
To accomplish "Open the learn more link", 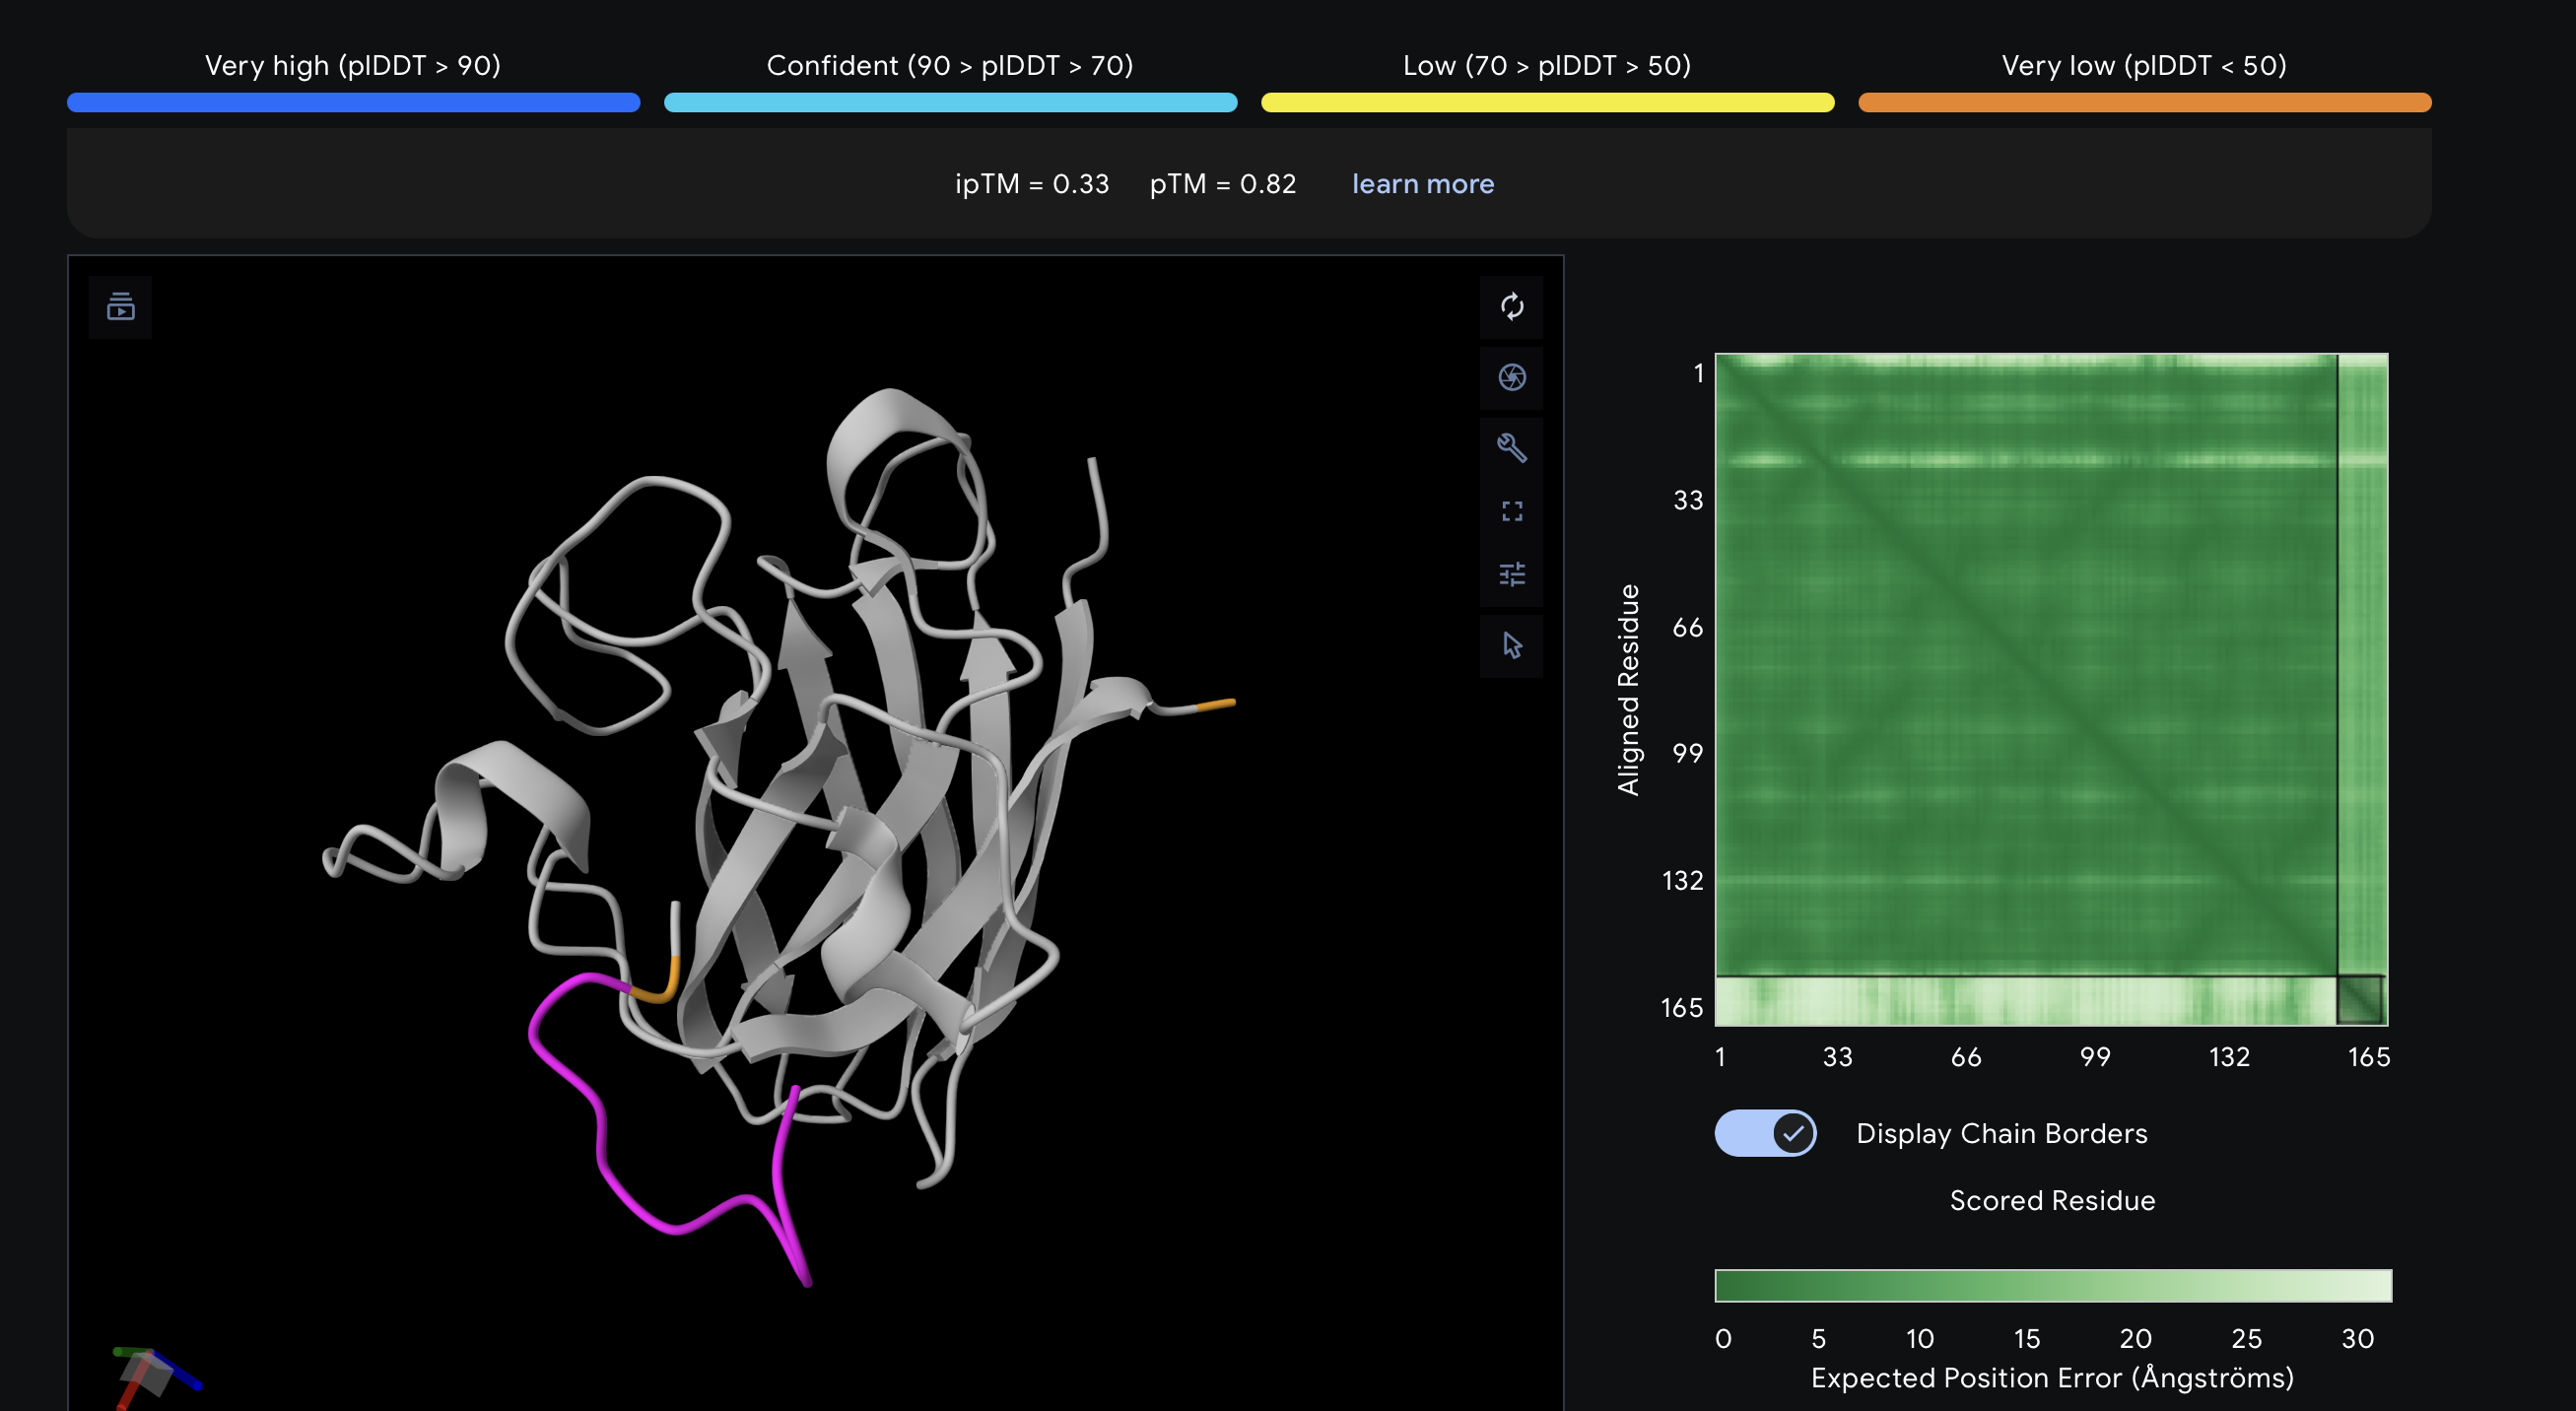I will 1423,184.
